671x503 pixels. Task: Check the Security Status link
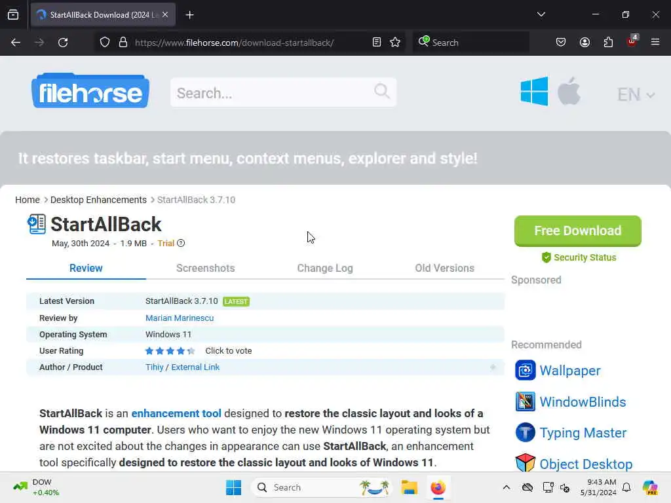[x=579, y=257]
